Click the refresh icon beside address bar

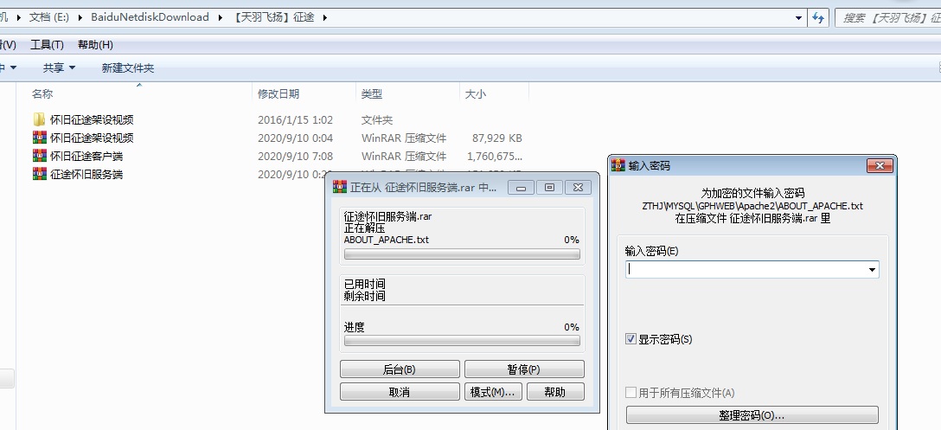[818, 18]
